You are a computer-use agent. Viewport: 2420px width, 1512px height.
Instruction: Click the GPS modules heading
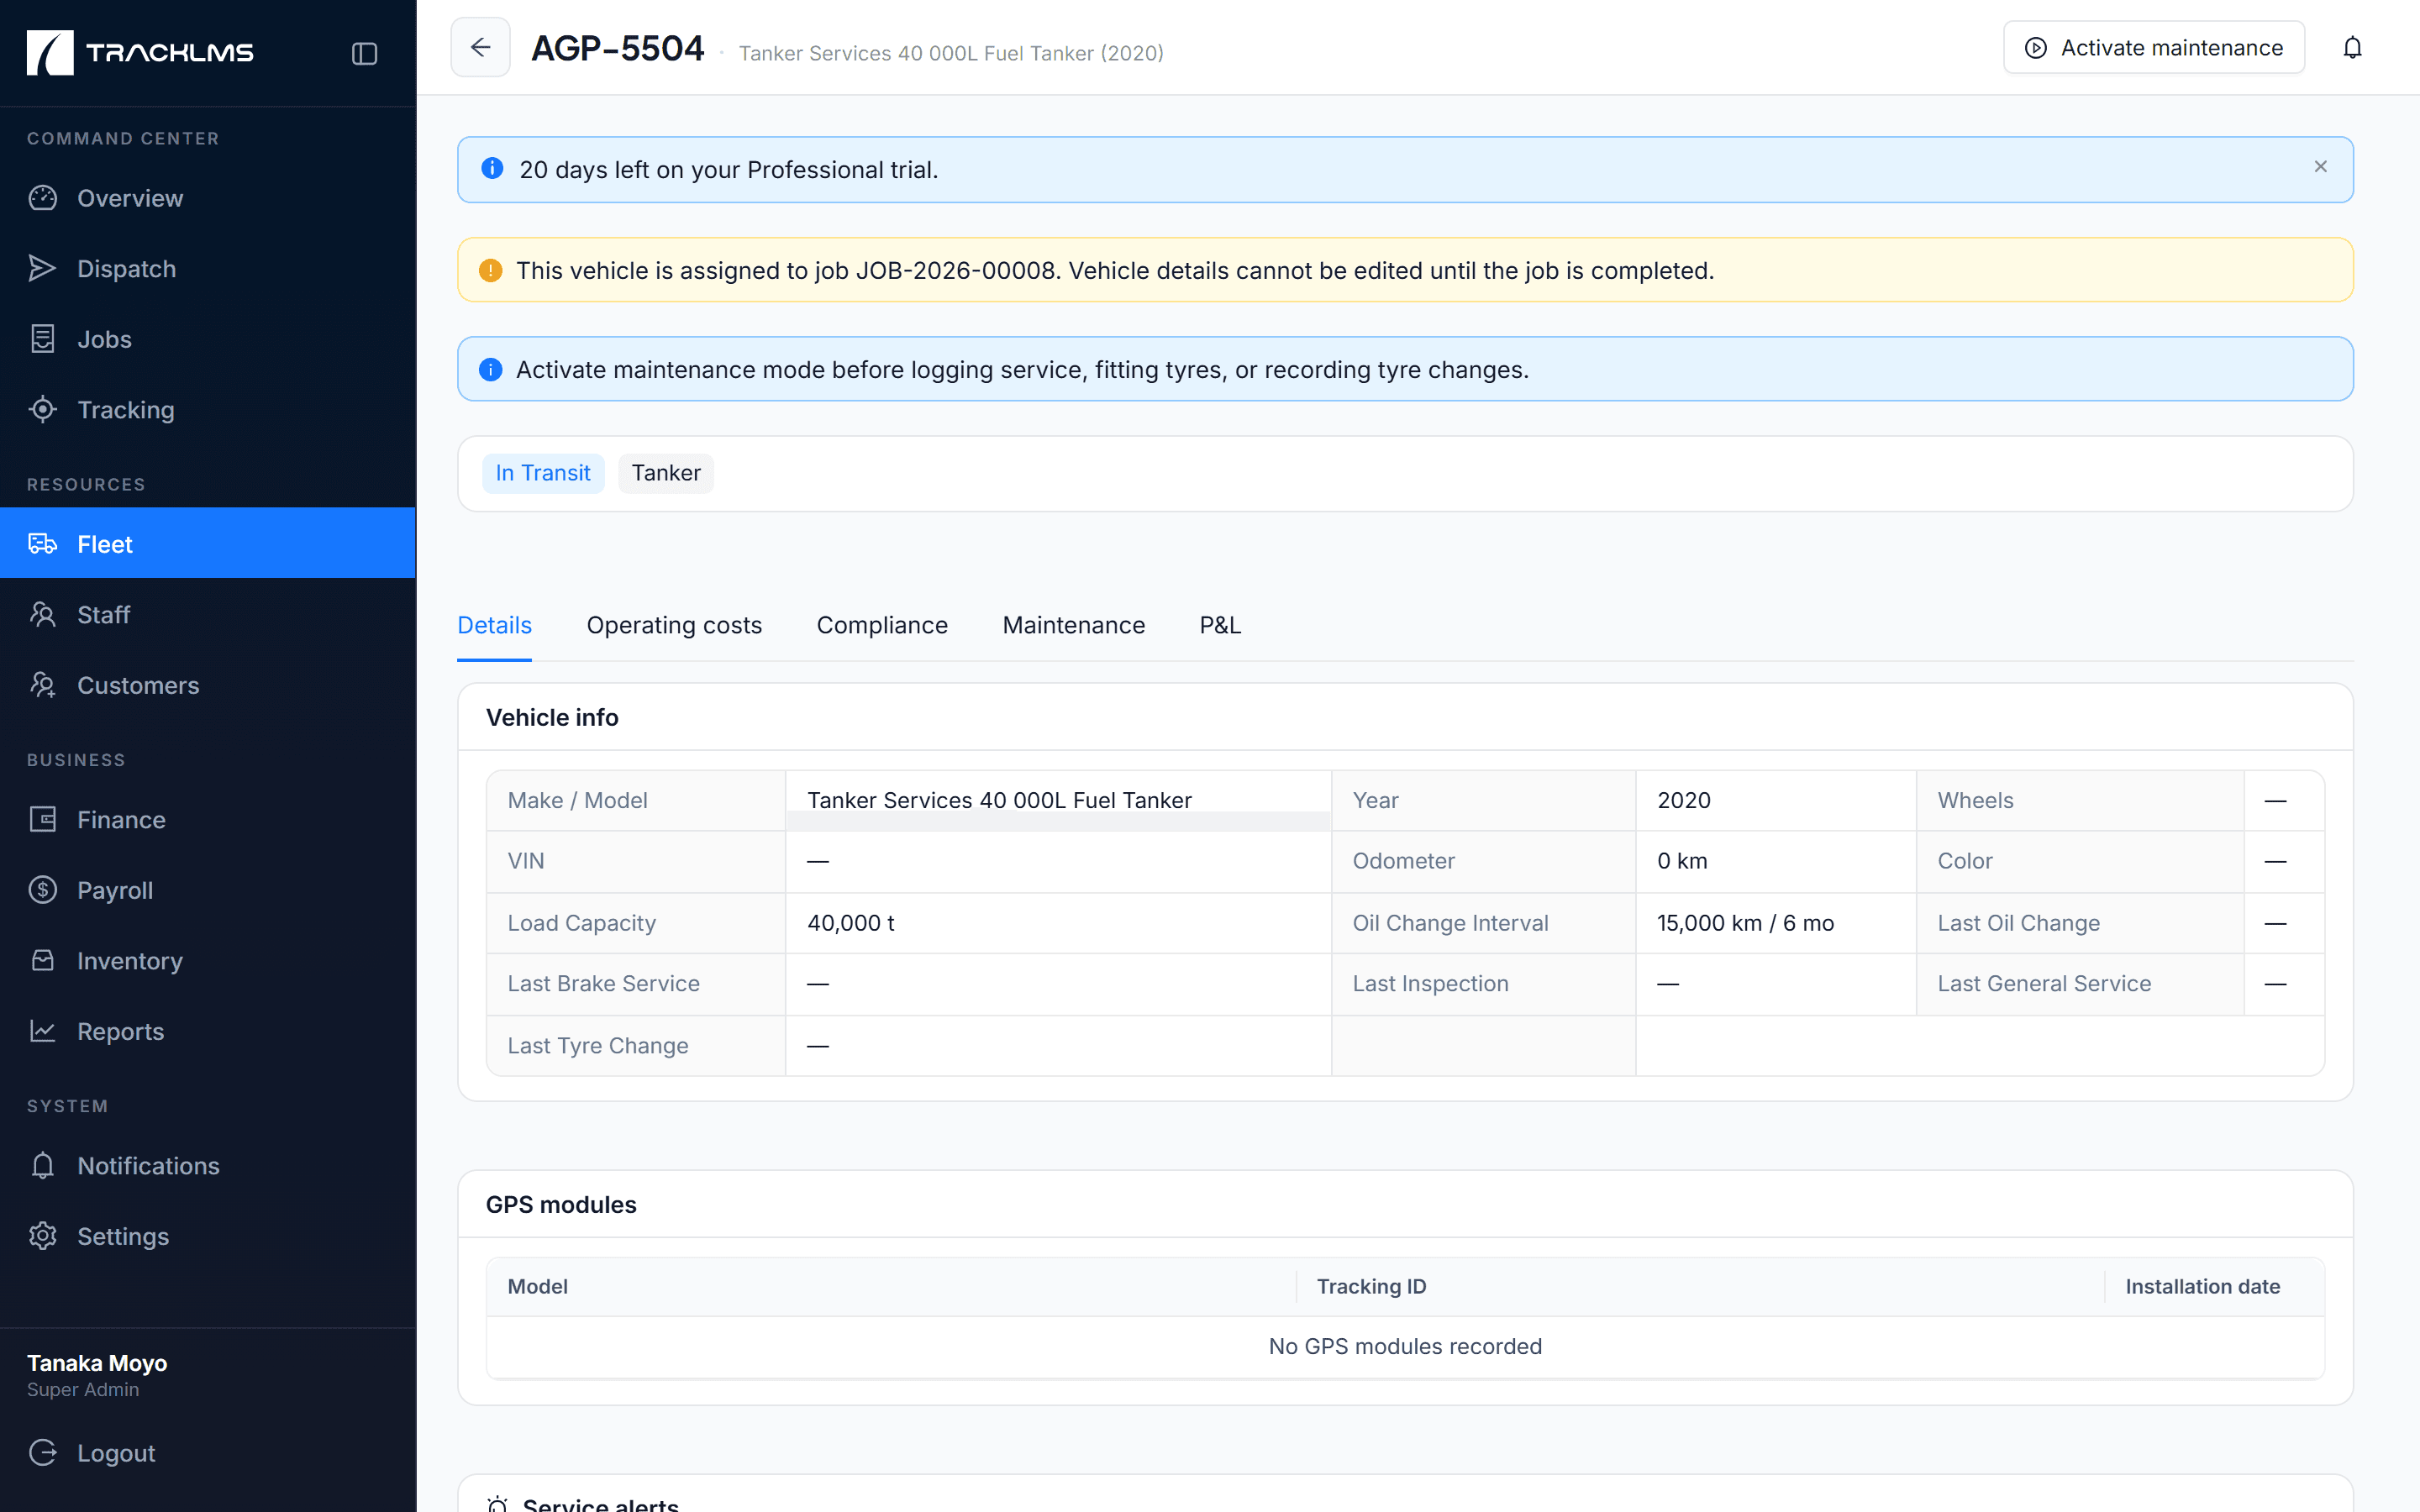(561, 1204)
